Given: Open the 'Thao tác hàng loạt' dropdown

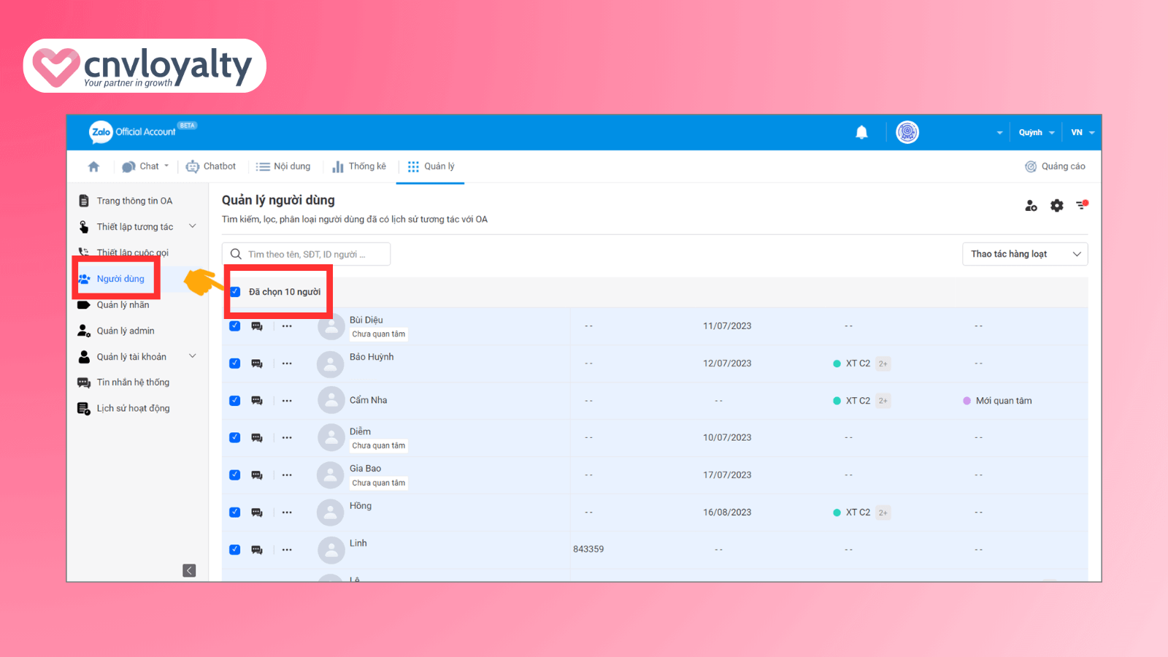Looking at the screenshot, I should point(1025,254).
